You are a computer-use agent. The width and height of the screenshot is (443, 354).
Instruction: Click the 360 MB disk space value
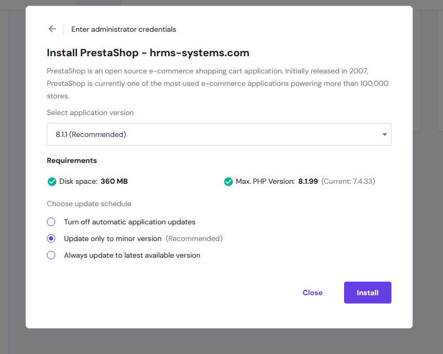pos(114,182)
